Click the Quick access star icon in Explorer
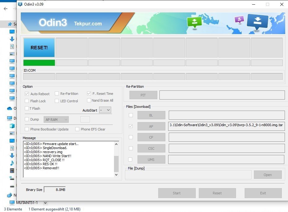The width and height of the screenshot is (288, 212). coord(10,24)
